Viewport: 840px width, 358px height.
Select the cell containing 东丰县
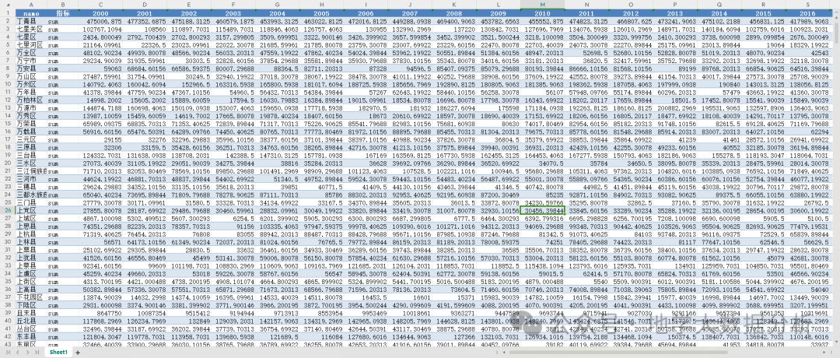31,337
